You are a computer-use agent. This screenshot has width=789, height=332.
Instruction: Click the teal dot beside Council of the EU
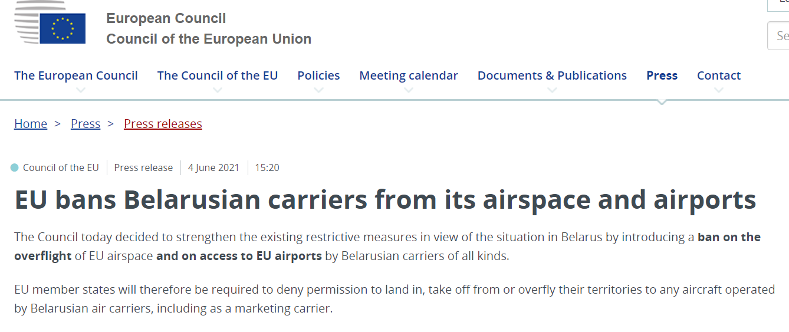click(x=15, y=167)
